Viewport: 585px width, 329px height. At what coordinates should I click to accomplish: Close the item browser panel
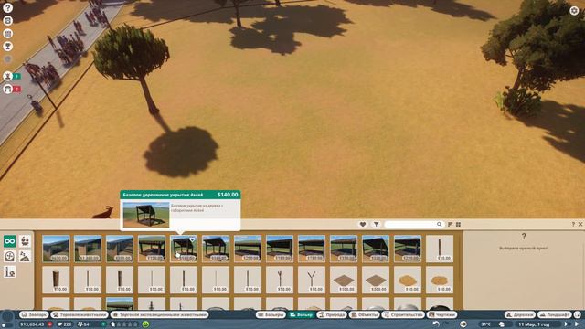[580, 224]
